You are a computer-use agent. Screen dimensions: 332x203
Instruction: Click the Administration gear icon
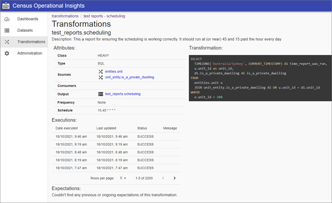(7, 53)
